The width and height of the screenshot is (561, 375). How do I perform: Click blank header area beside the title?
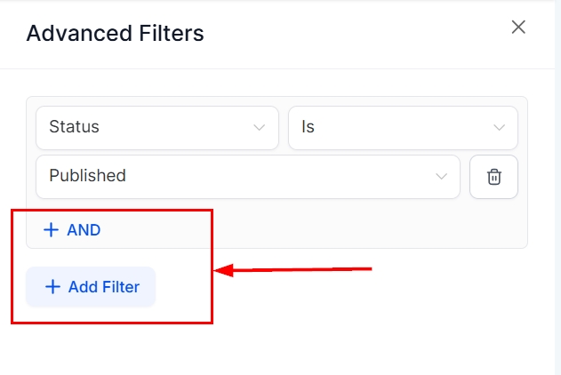[x=356, y=34]
